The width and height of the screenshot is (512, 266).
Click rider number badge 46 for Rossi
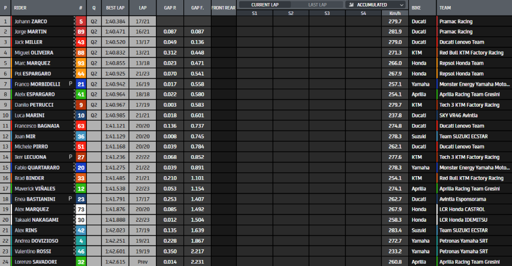tap(81, 252)
